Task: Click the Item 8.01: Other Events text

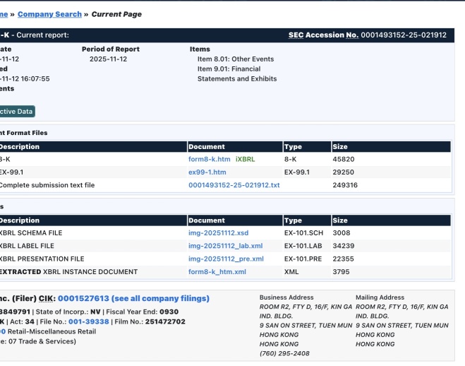Action: click(236, 59)
